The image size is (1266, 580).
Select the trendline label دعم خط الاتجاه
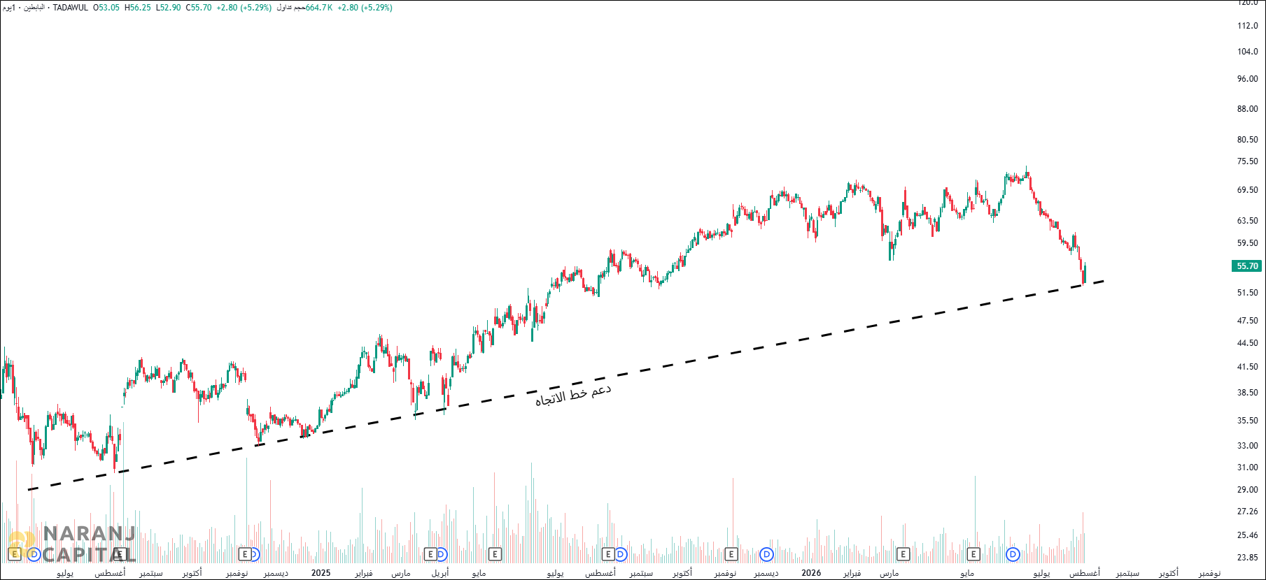[x=573, y=395]
